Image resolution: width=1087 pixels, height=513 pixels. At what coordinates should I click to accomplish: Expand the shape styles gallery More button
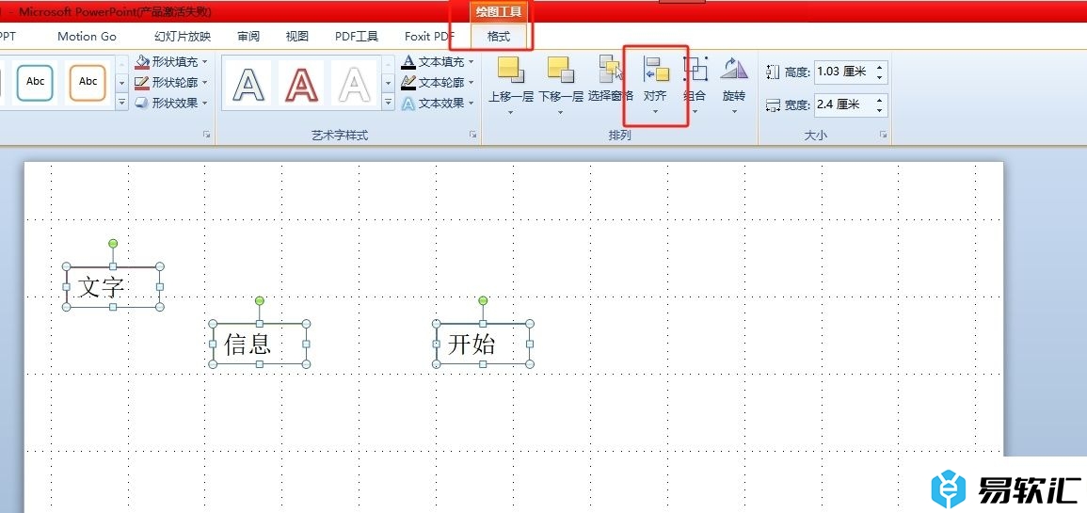point(122,102)
